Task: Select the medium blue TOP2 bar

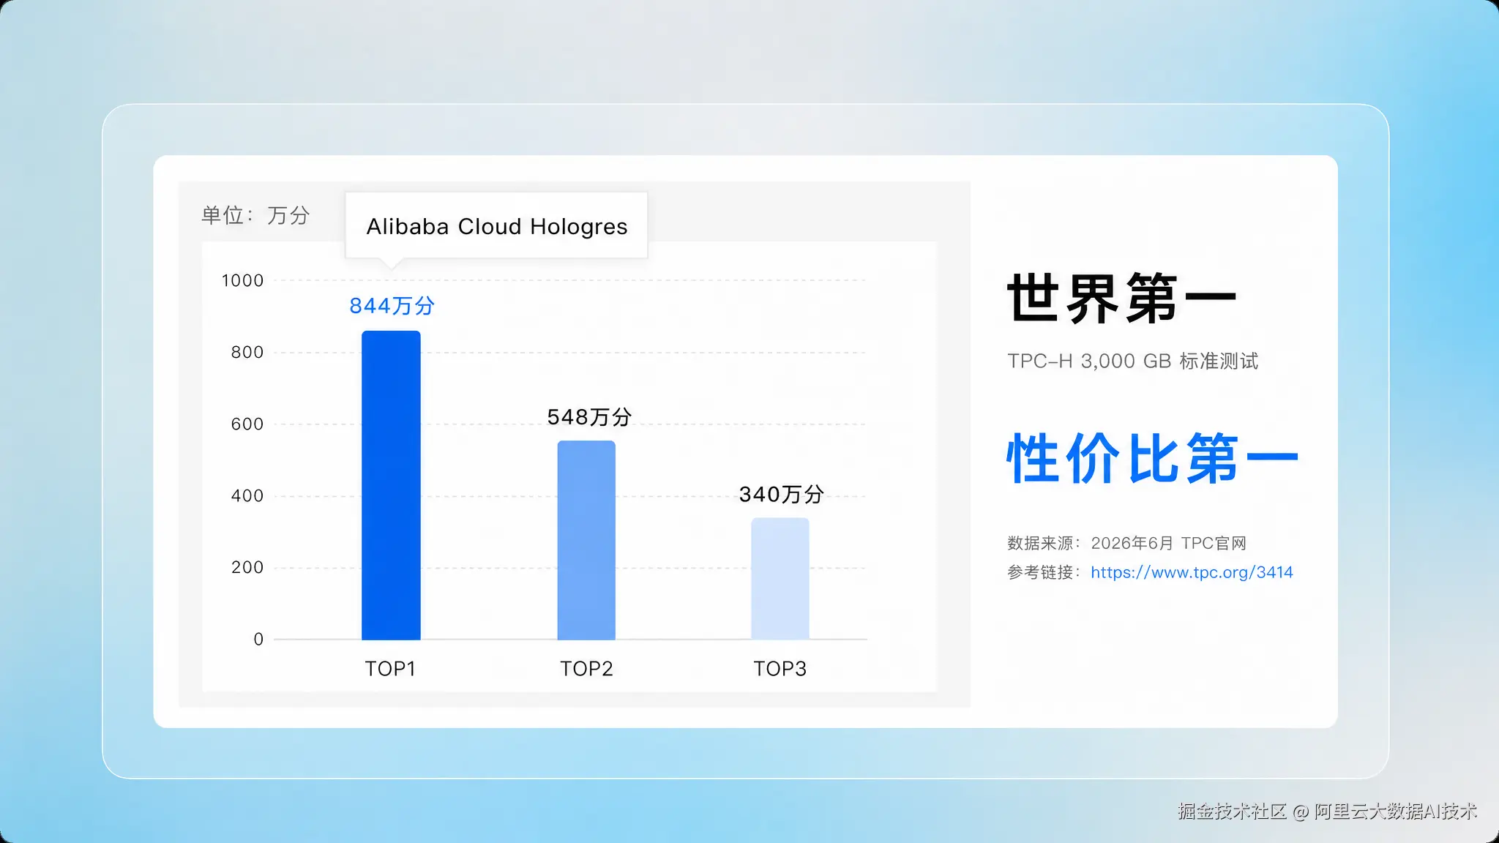Action: 586,540
